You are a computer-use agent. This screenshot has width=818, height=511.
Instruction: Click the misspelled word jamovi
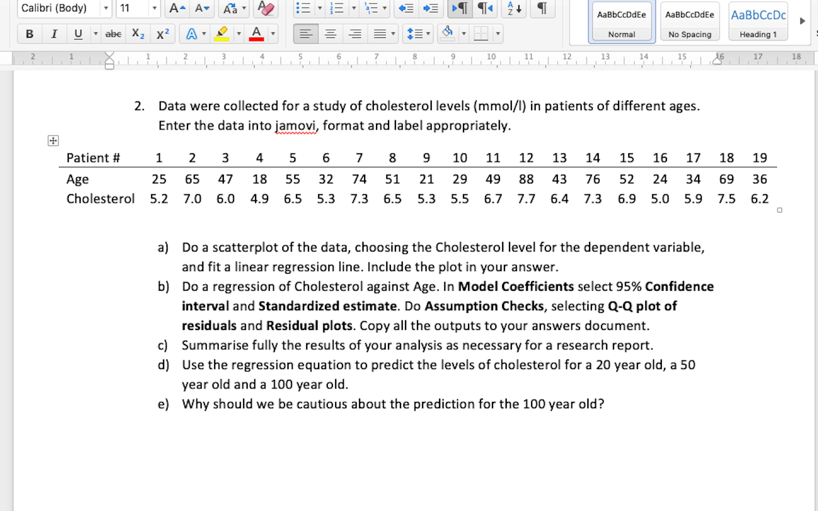tap(296, 125)
